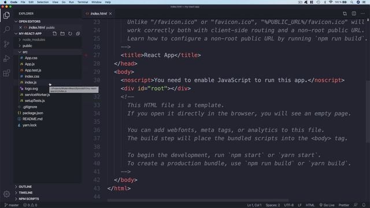Viewport: 370px width, 208px height.
Task: Open the Manage gear settings icon
Action: tap(6, 194)
